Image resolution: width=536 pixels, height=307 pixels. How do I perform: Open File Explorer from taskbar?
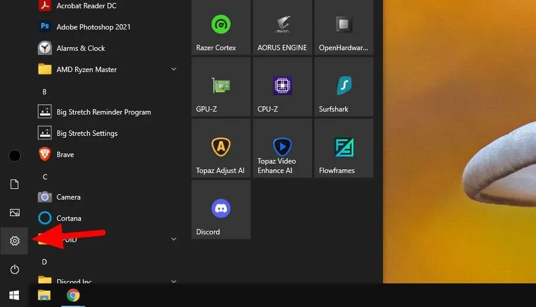pos(44,295)
